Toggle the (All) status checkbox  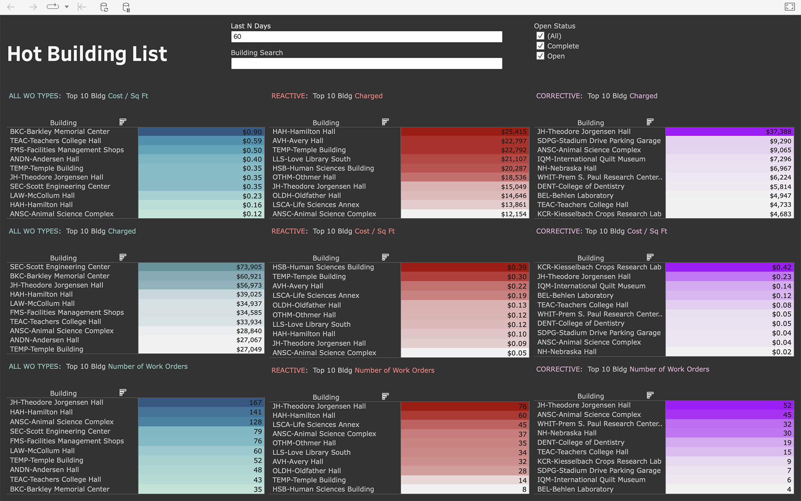click(540, 36)
